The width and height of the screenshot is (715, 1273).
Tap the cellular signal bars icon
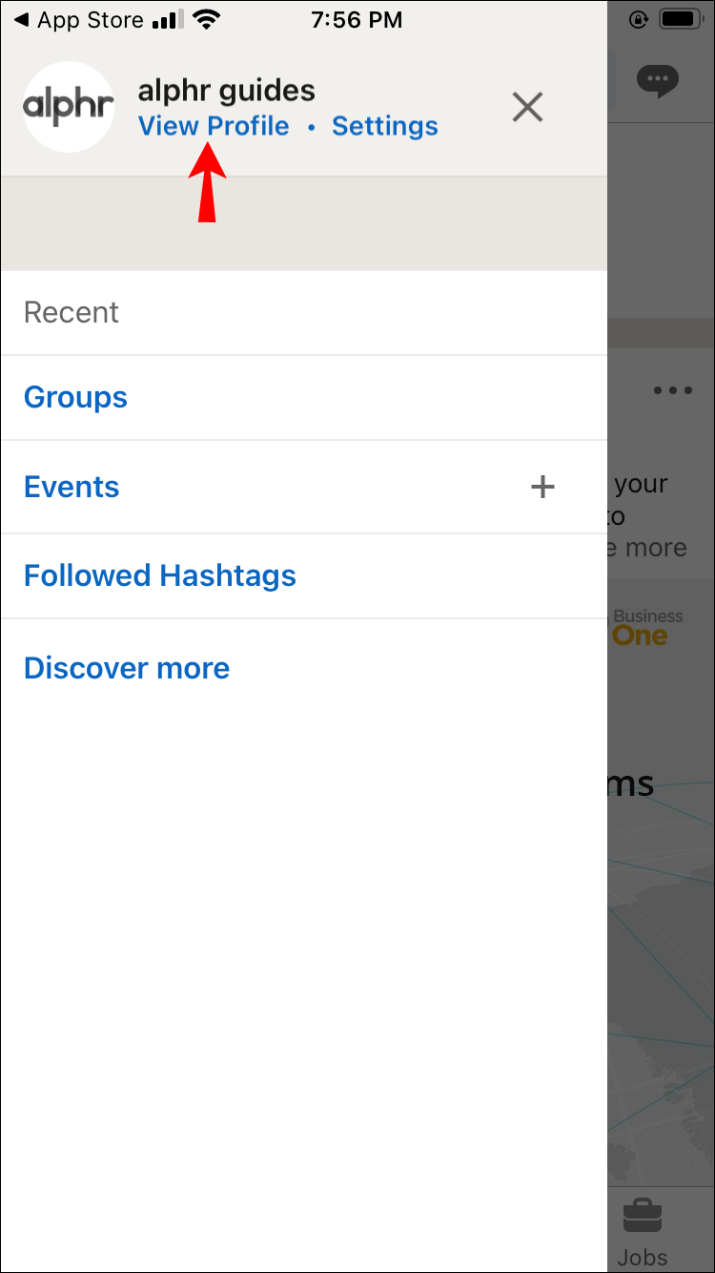pyautogui.click(x=166, y=20)
